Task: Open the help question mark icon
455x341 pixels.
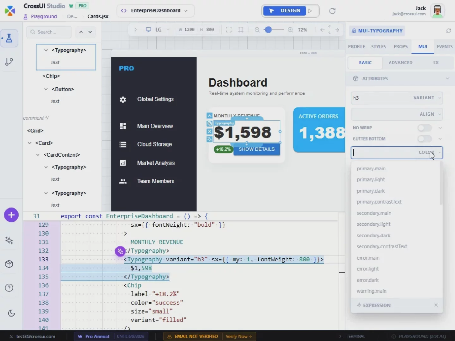Action: click(x=9, y=288)
